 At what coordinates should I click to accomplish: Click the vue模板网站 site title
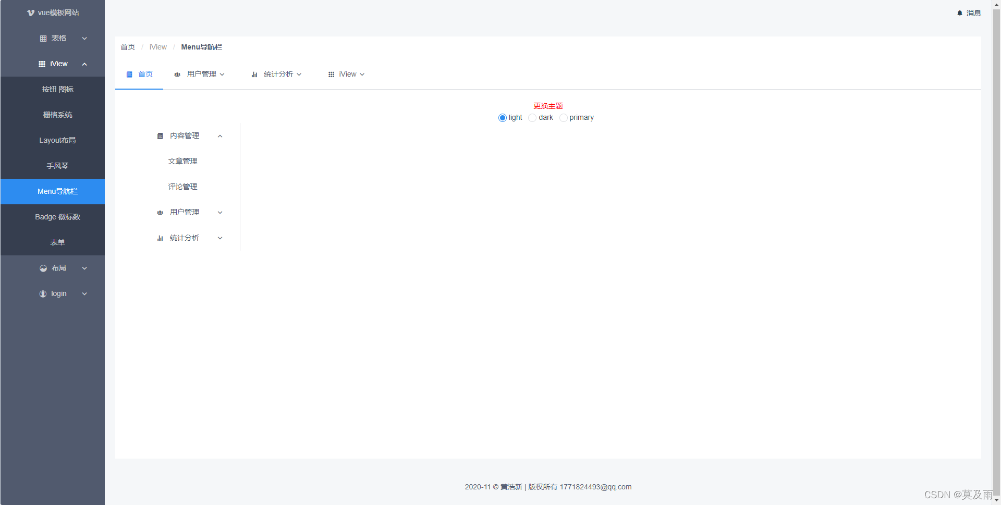point(58,13)
